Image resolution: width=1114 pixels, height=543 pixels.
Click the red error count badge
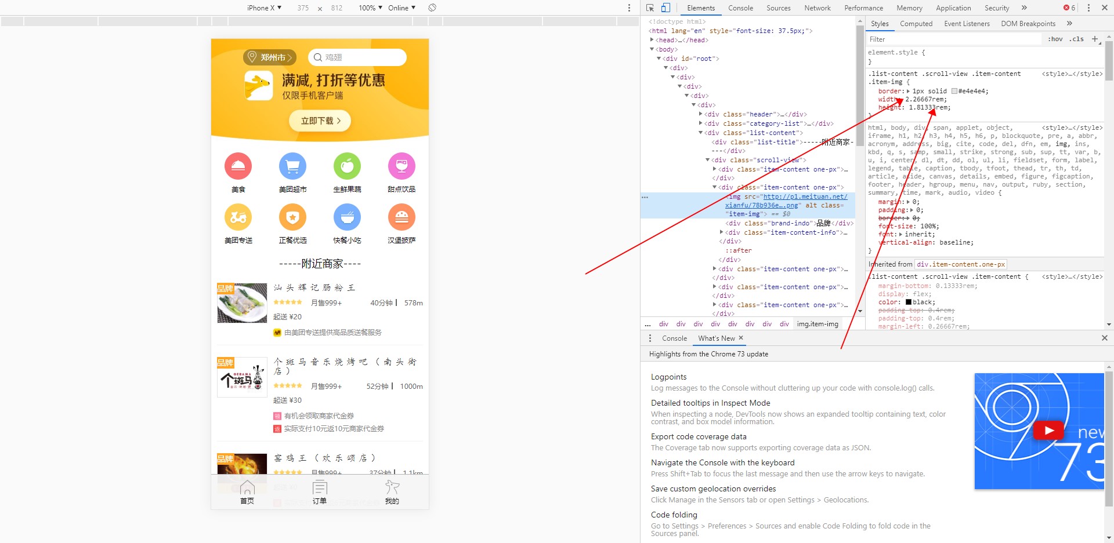(x=1069, y=8)
